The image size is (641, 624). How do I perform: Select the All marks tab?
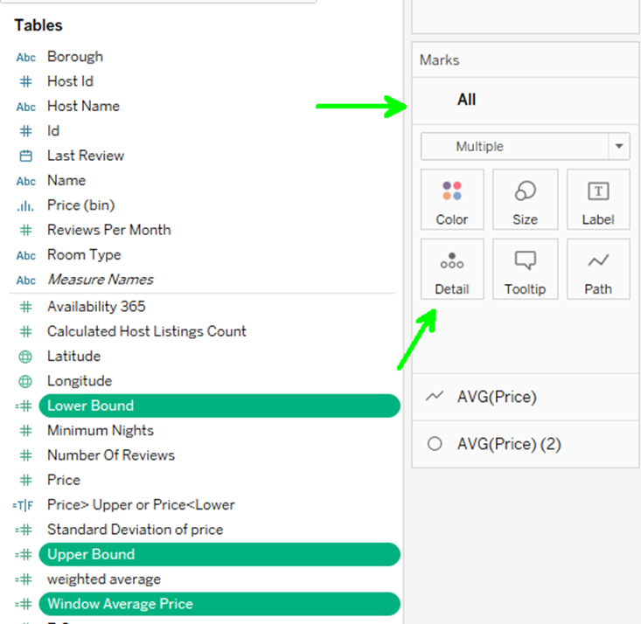click(x=466, y=100)
